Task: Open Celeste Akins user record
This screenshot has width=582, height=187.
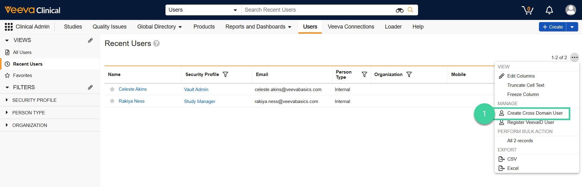Action: pos(133,89)
